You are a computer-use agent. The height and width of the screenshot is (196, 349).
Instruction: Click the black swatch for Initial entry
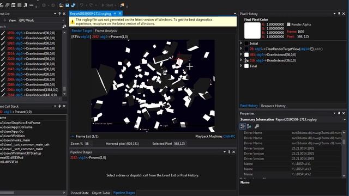(246, 44)
